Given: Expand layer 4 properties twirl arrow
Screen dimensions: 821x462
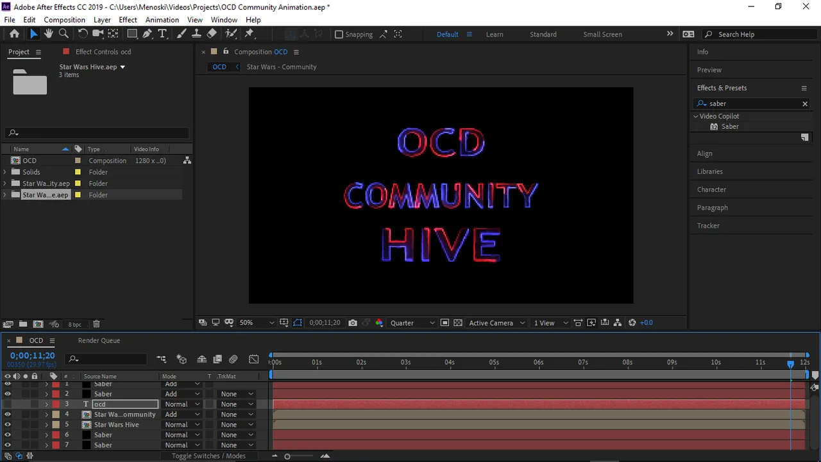Looking at the screenshot, I should tap(46, 415).
